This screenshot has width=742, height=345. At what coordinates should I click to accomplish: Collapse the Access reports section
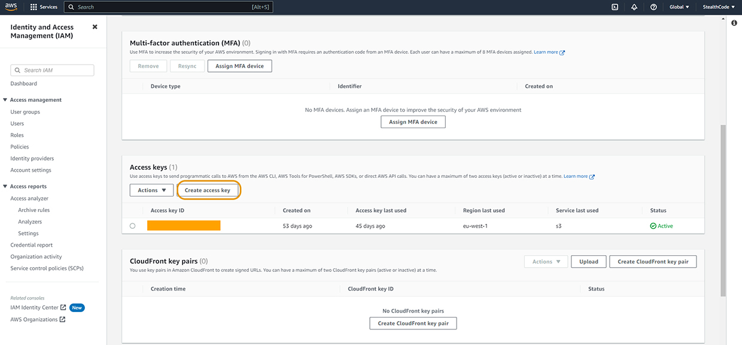(5, 186)
